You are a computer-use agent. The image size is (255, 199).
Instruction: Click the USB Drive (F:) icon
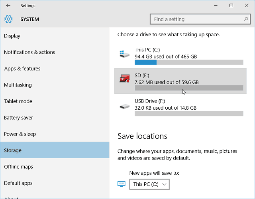pos(125,107)
